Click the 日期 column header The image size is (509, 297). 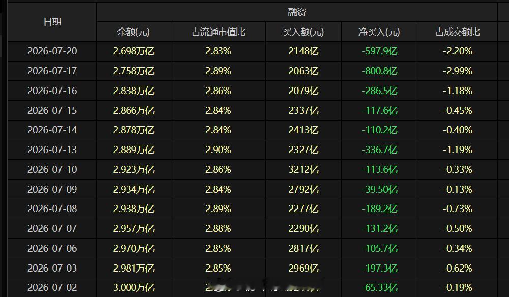[52, 22]
